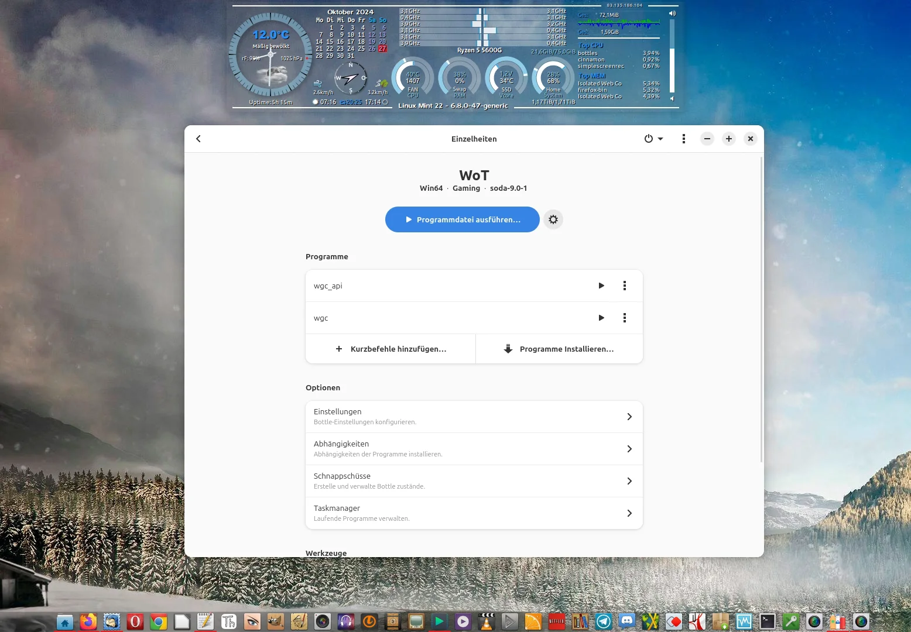Viewport: 911px width, 632px height.
Task: Launch Opera browser from the dock
Action: tap(135, 621)
